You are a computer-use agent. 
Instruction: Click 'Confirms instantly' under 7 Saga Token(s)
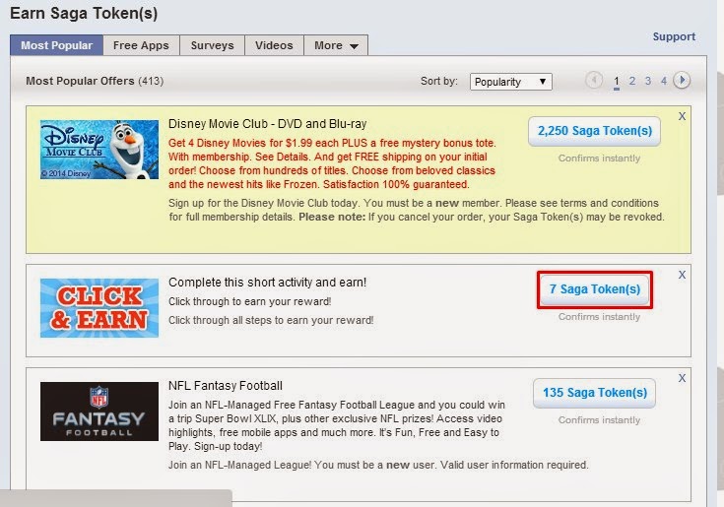click(599, 317)
